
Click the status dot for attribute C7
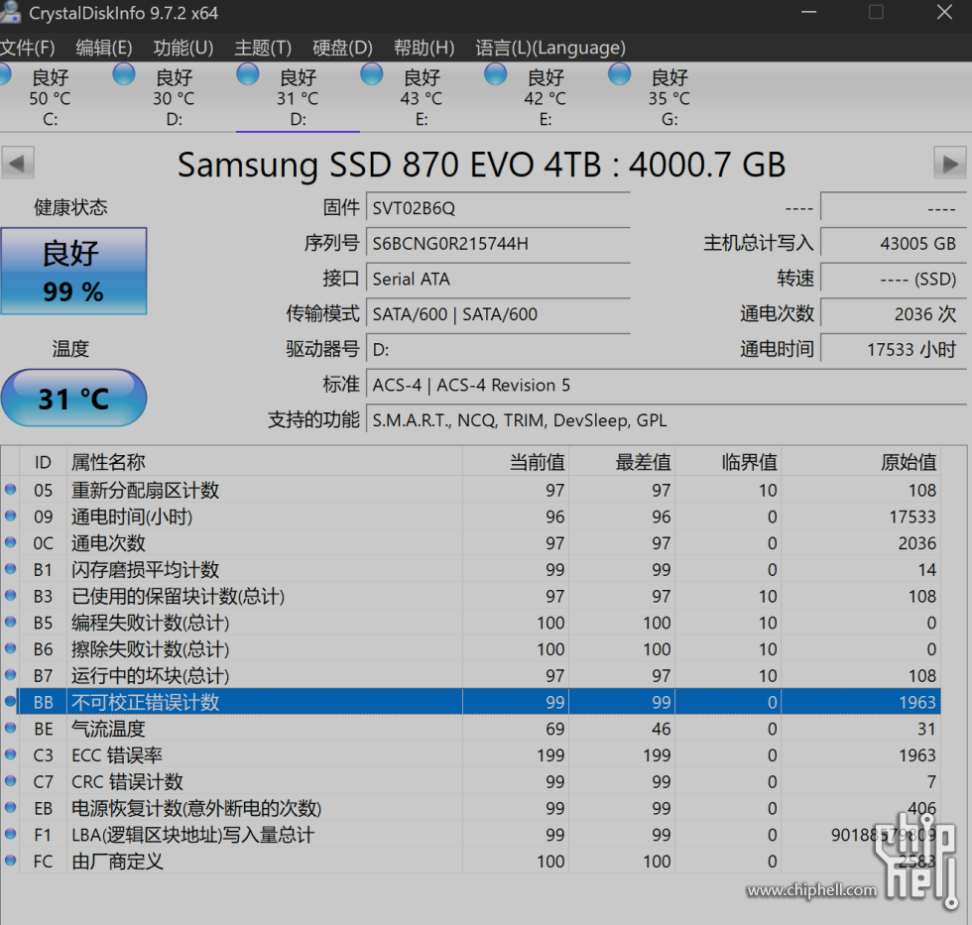11,782
